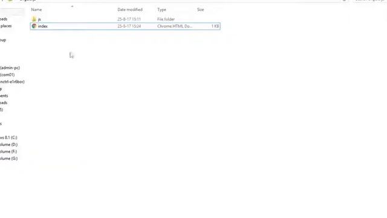The width and height of the screenshot is (387, 218).
Task: Open the Volume (D:) drive
Action: tap(8, 144)
